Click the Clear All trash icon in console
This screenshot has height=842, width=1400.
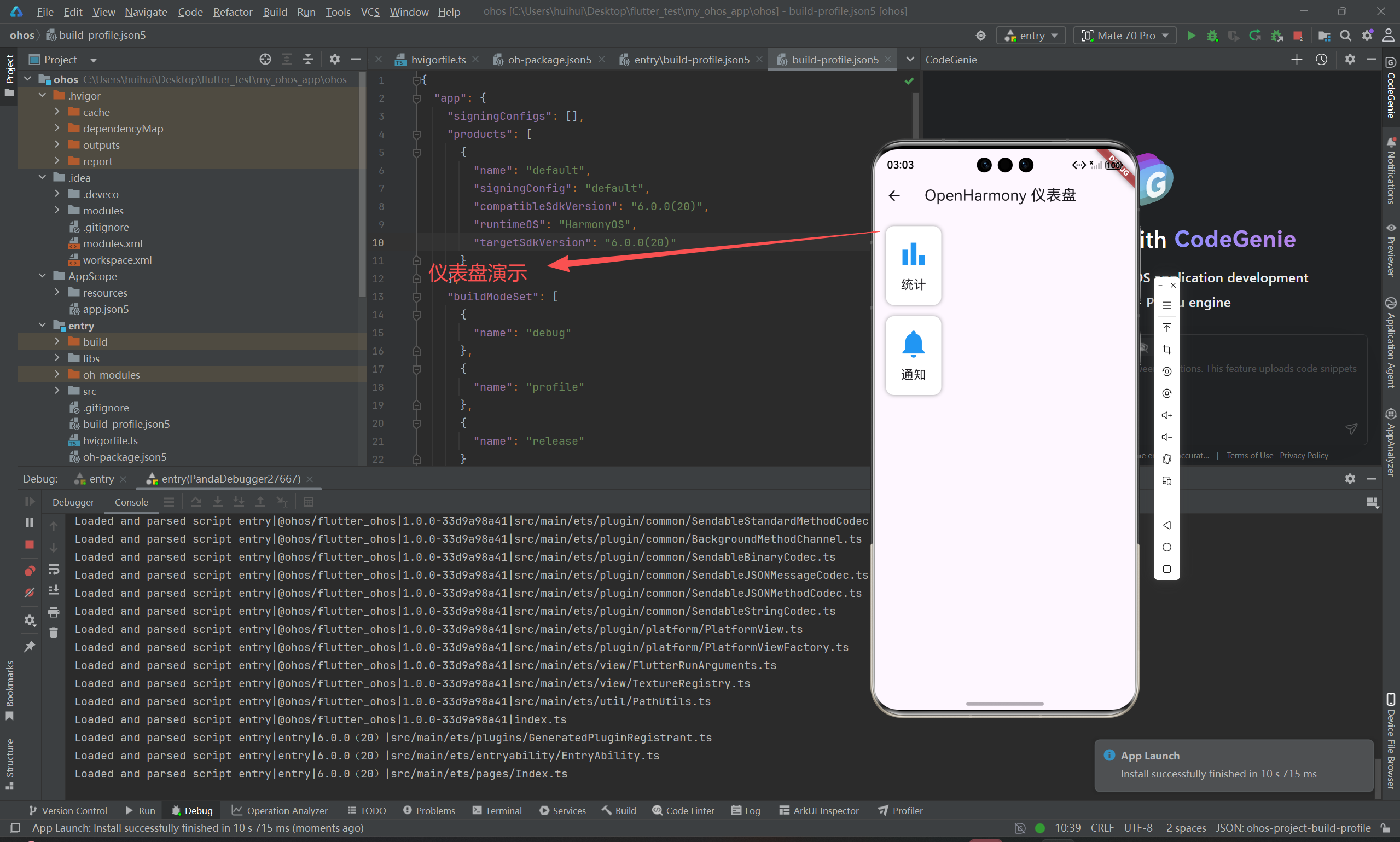coord(54,633)
